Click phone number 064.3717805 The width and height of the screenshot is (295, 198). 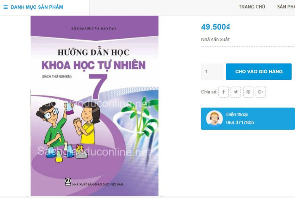tap(240, 123)
